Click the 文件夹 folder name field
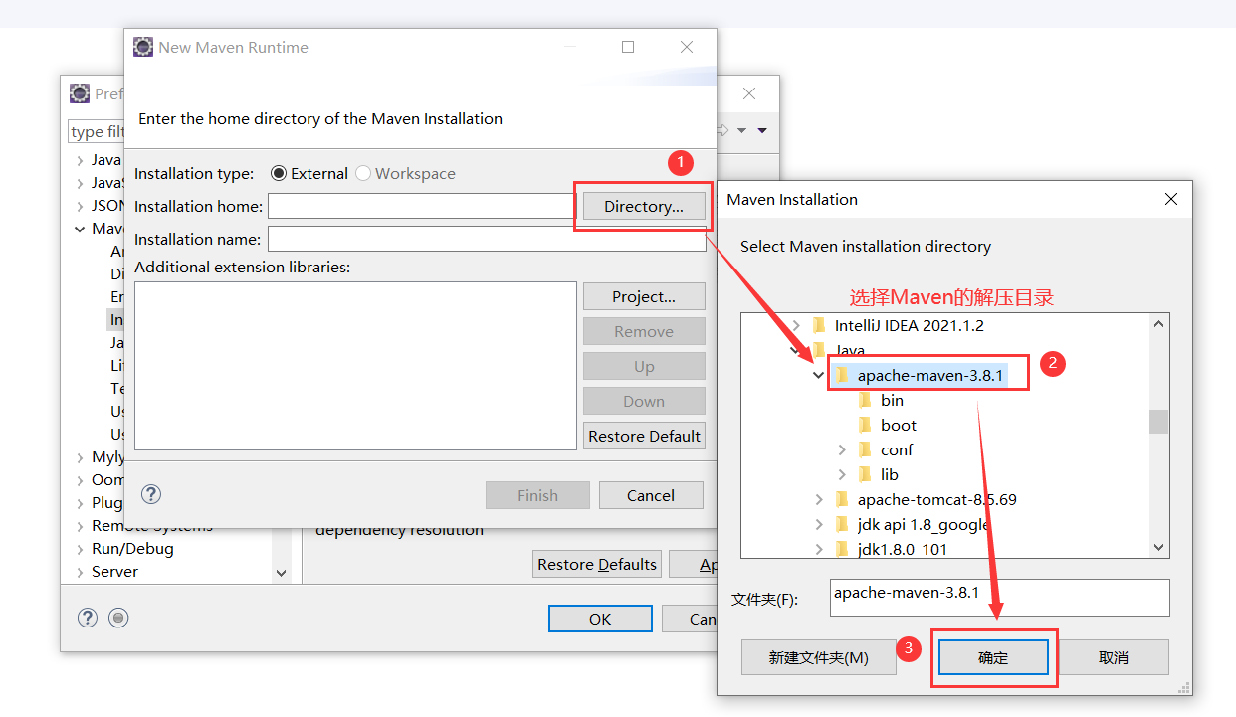The width and height of the screenshot is (1236, 717). [x=999, y=598]
